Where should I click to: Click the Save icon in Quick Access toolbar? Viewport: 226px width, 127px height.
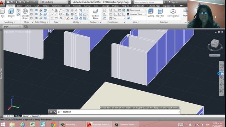(16, 2)
